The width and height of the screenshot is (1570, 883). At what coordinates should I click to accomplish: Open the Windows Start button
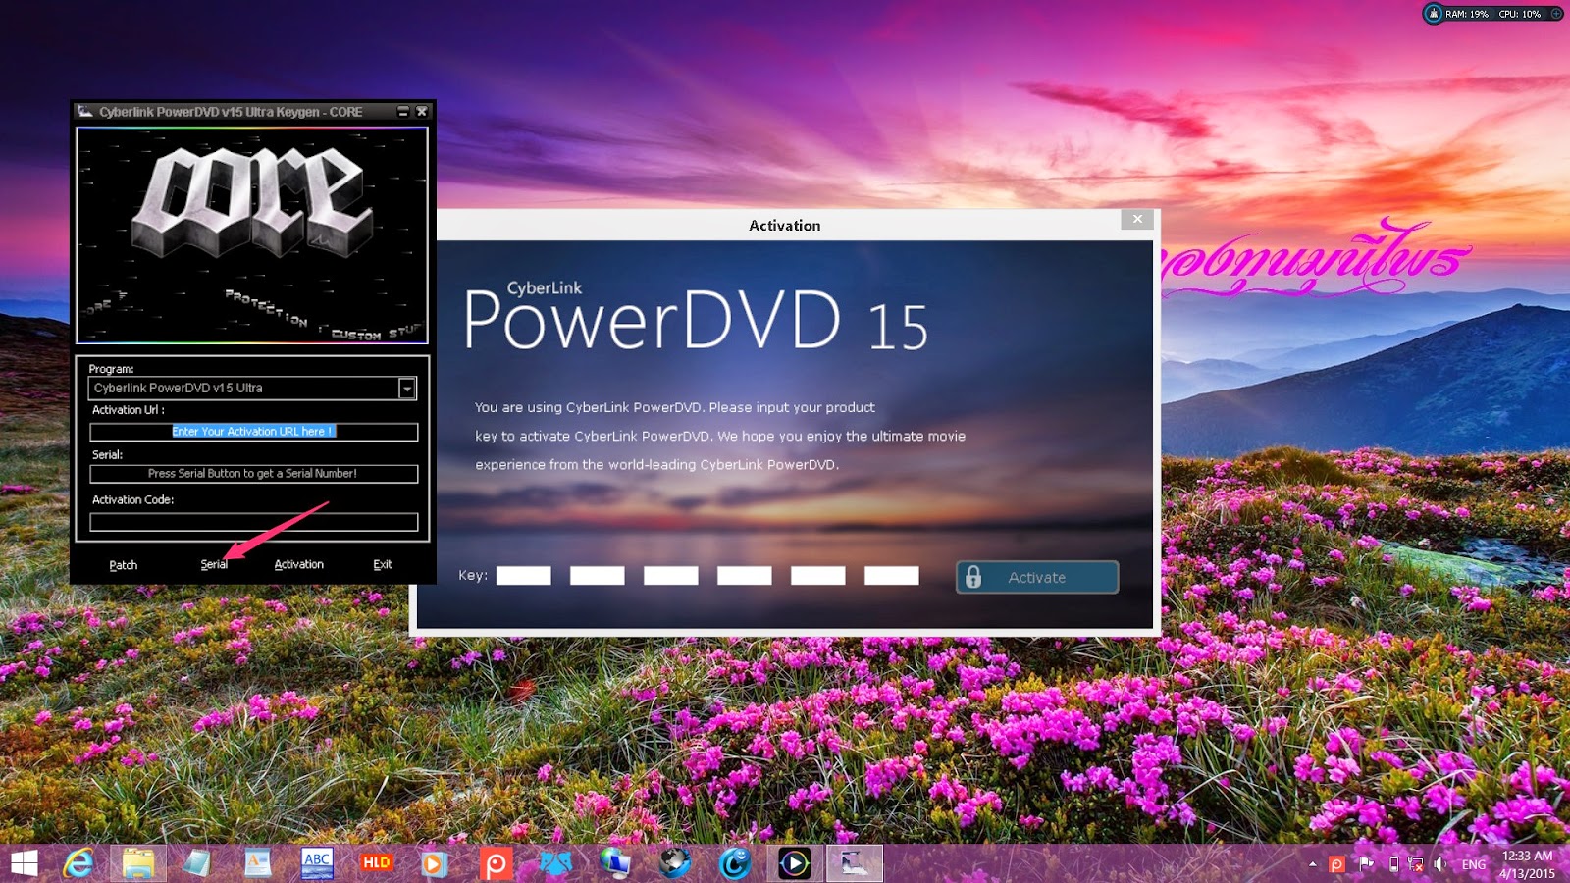(x=25, y=863)
